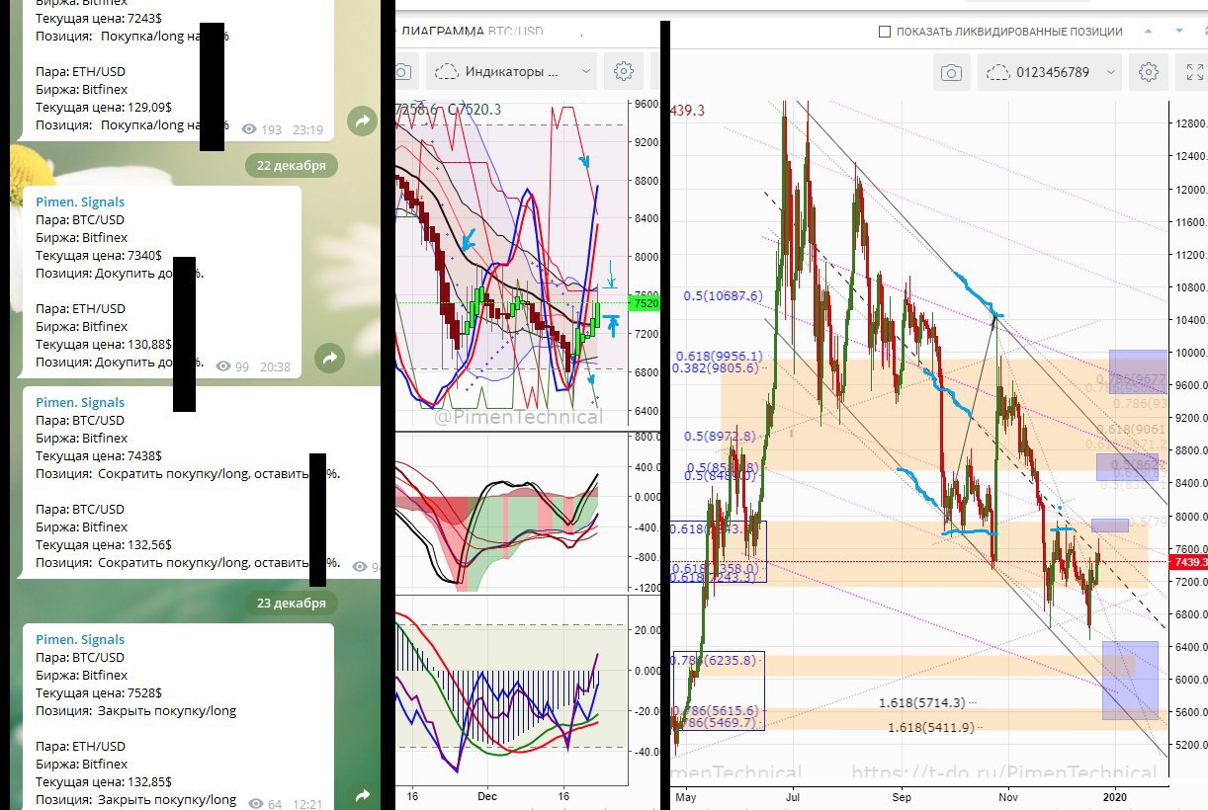Click the 10000.0 price axis label
The width and height of the screenshot is (1208, 810).
(x=1190, y=353)
